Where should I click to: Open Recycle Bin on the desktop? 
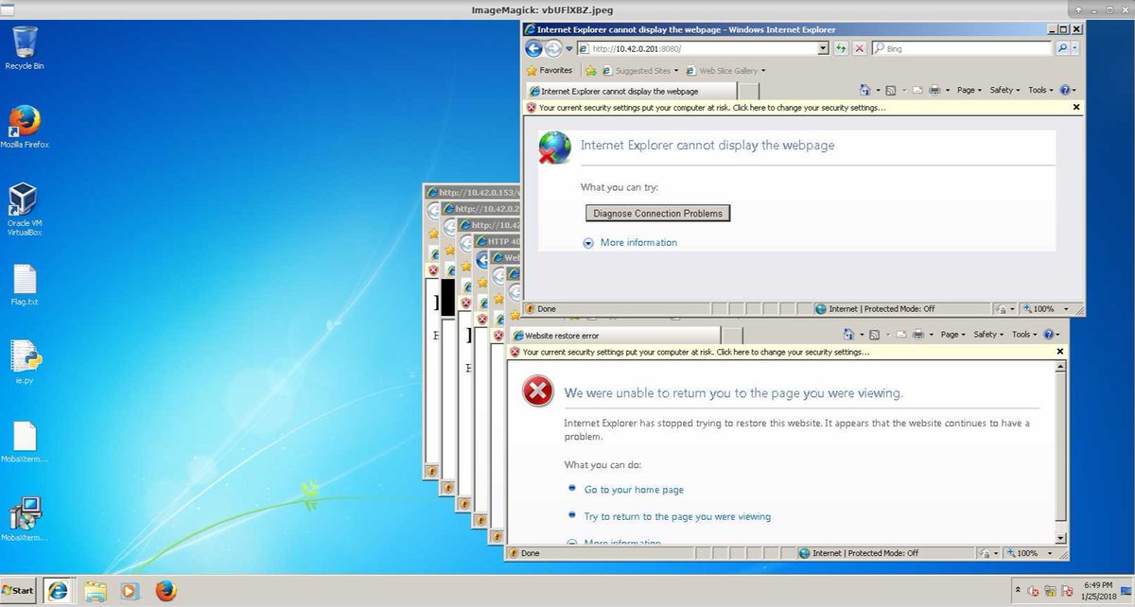[x=25, y=47]
